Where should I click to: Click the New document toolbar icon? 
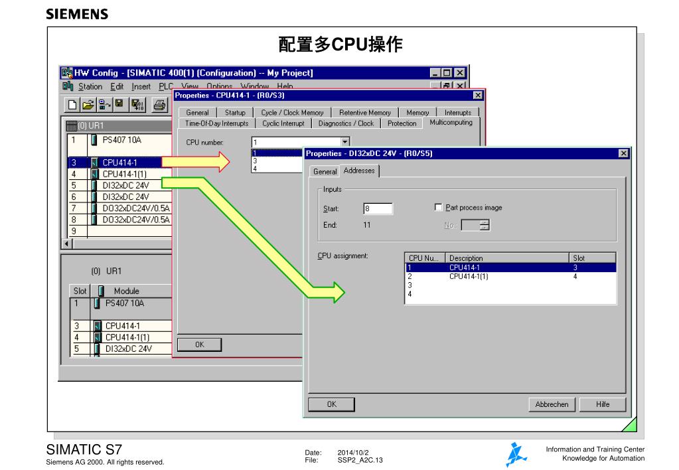point(72,105)
